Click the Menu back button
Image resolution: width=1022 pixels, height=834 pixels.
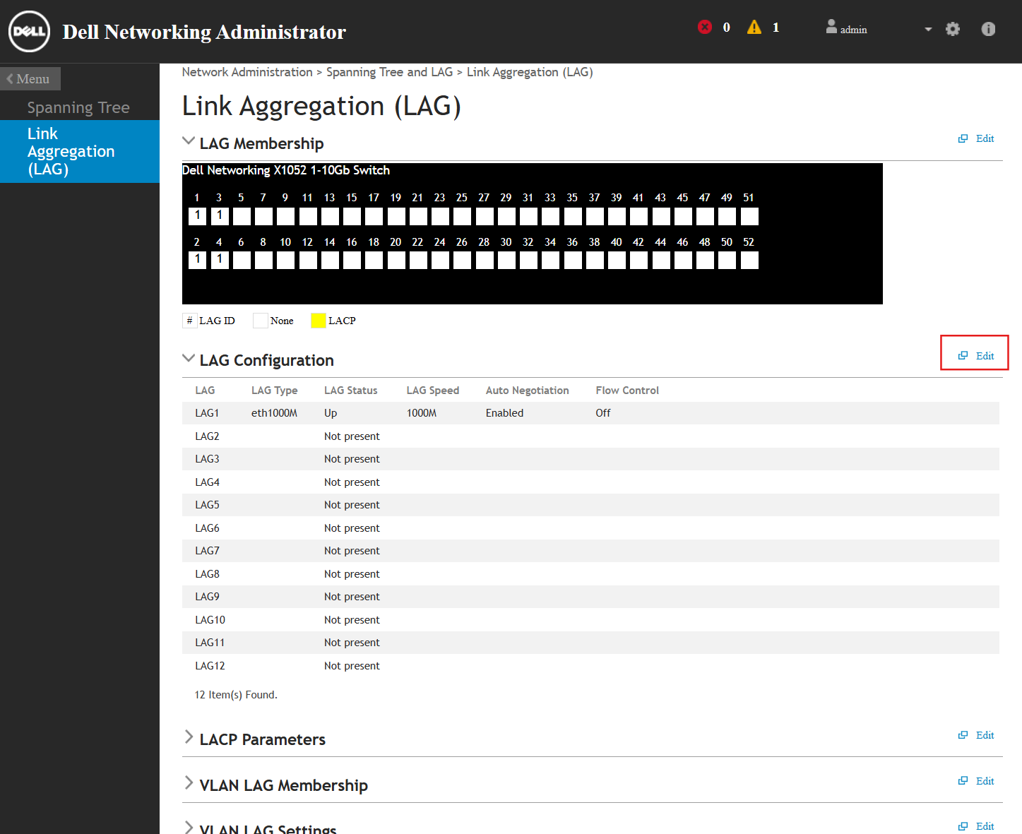[30, 78]
